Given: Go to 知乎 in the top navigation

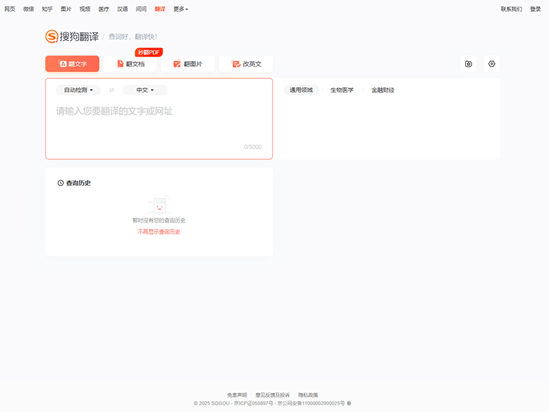Looking at the screenshot, I should (x=47, y=9).
